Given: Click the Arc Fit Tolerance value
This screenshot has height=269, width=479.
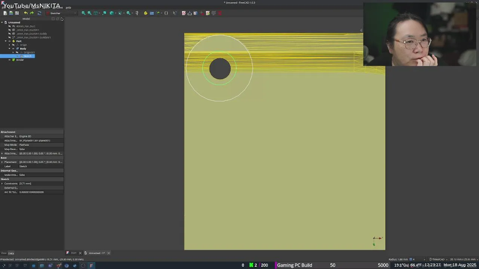Looking at the screenshot, I should click(x=41, y=192).
